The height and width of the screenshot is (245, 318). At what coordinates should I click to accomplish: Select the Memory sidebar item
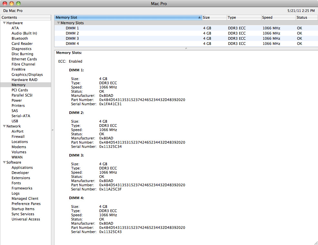[x=25, y=85]
